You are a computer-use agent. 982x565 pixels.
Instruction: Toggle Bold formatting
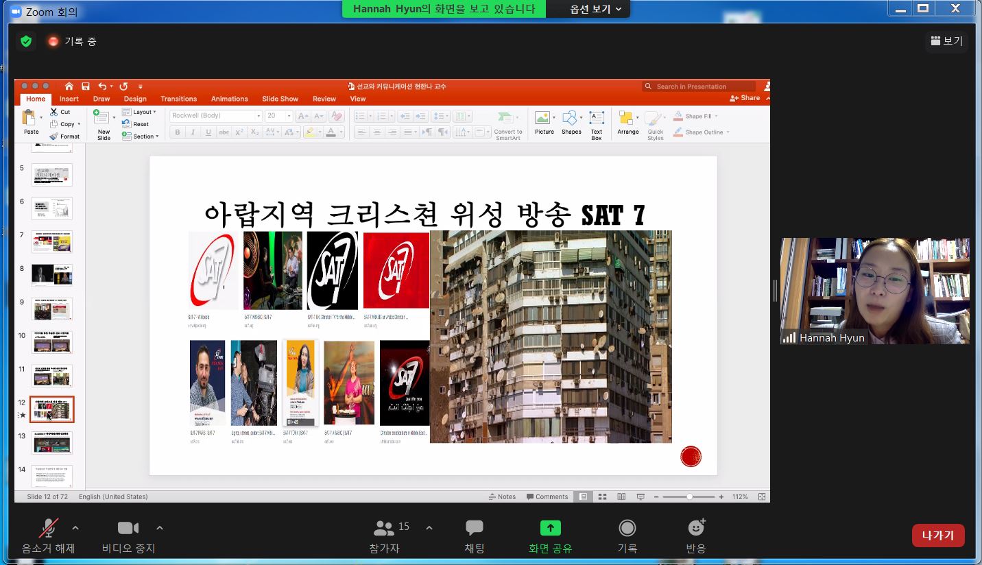click(178, 132)
